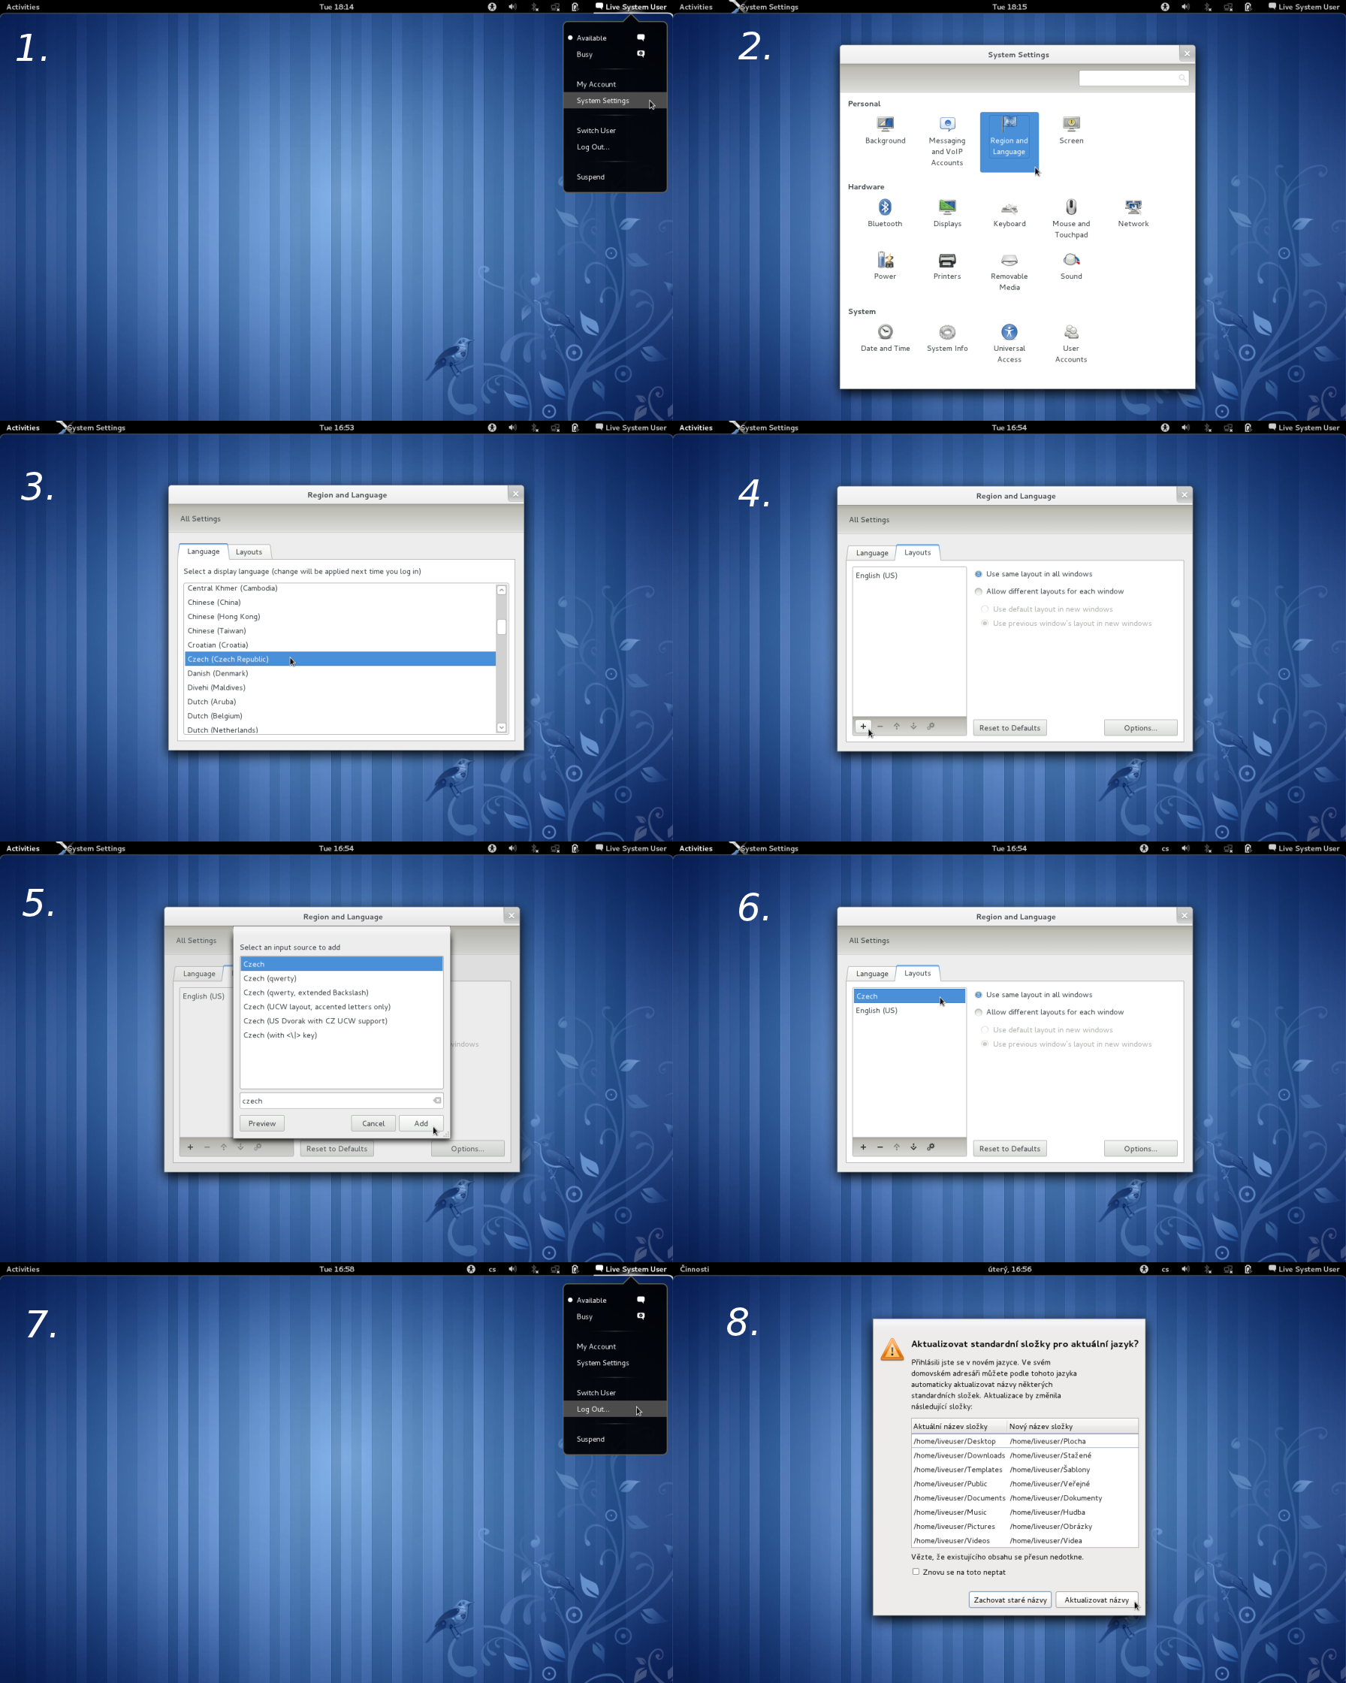
Task: Select 'Czech (qwerty)' input source
Action: [x=270, y=978]
